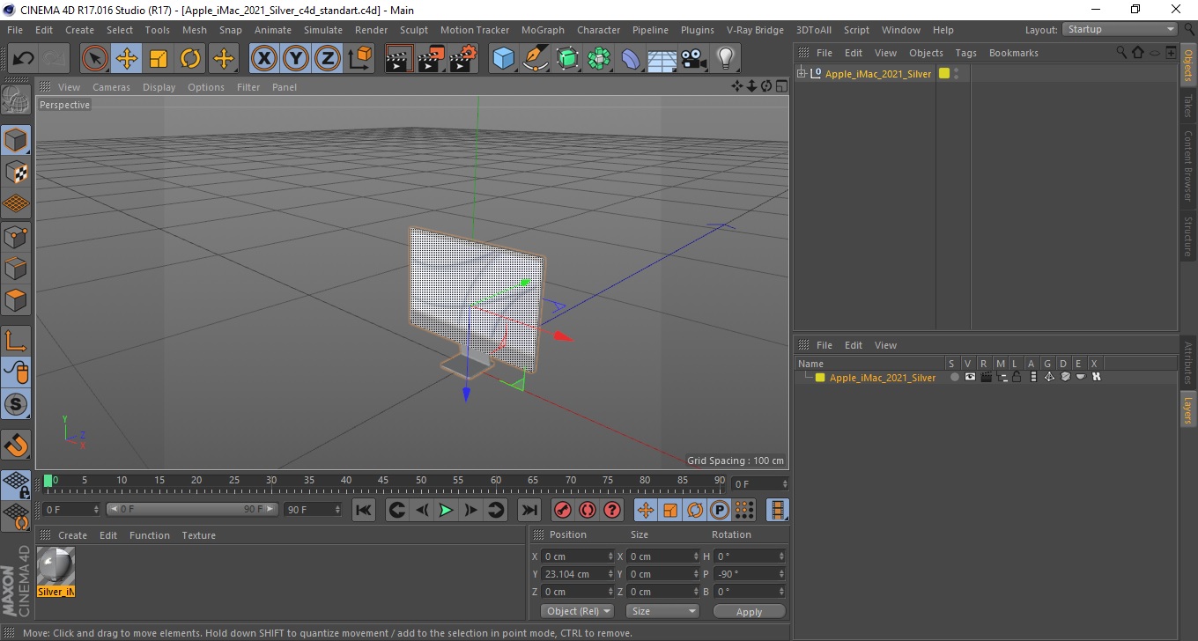Viewport: 1198px width, 641px height.
Task: Click frame 45 on the timeline ruler
Action: pos(383,482)
